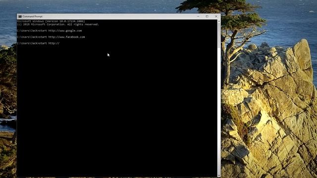Click the scrollbar down arrow

[x=219, y=175]
